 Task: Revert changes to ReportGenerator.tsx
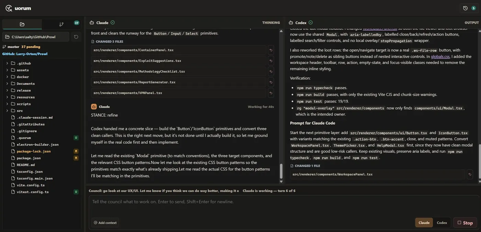point(271,82)
